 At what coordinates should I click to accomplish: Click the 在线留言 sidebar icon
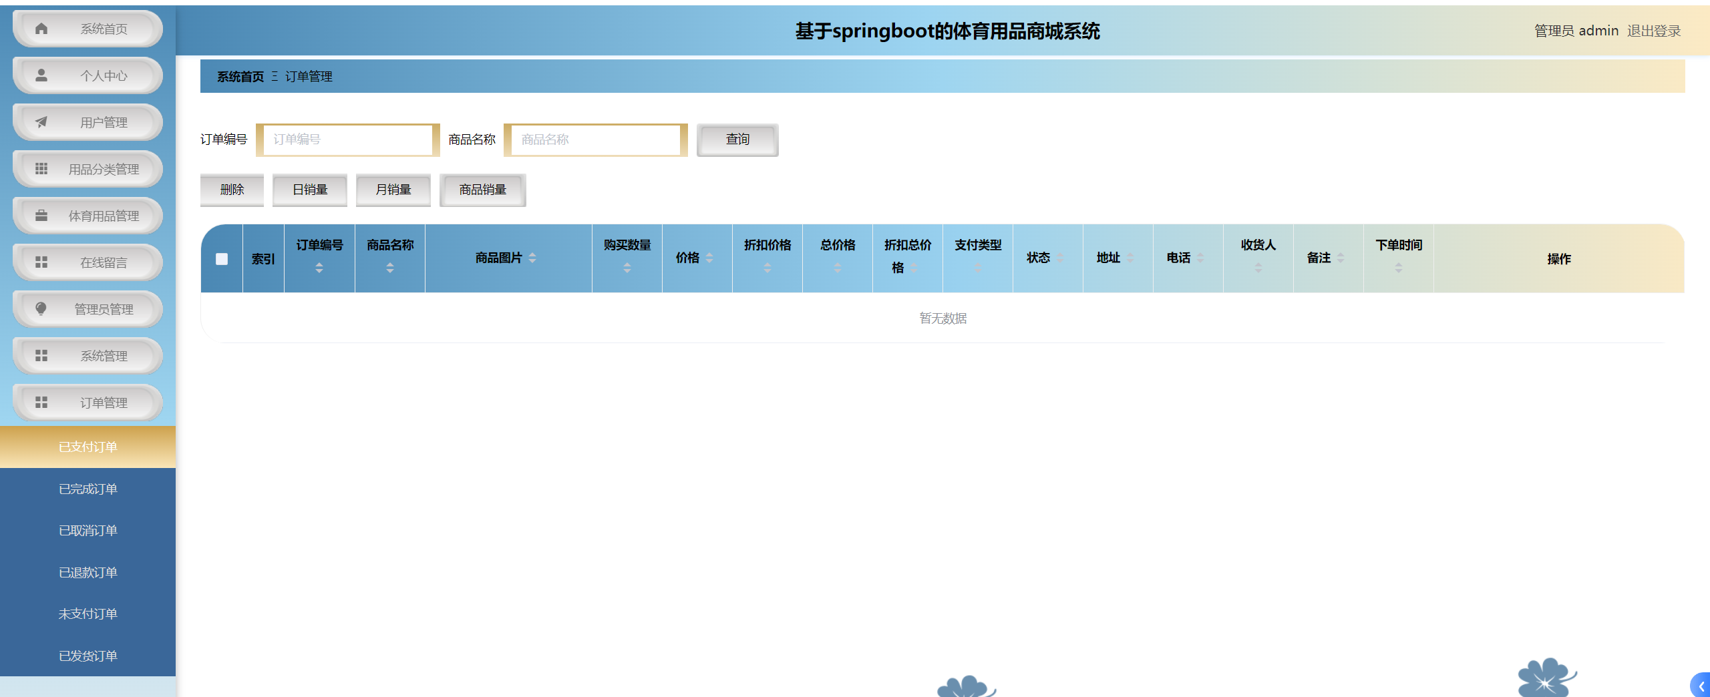42,262
